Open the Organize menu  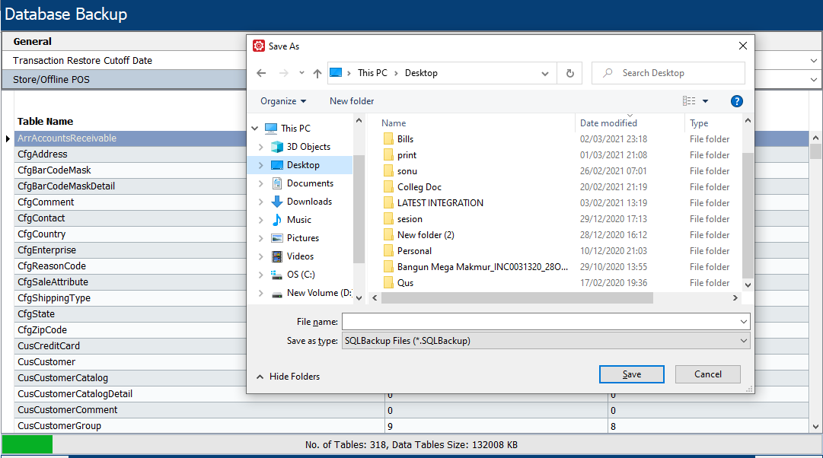coord(283,101)
